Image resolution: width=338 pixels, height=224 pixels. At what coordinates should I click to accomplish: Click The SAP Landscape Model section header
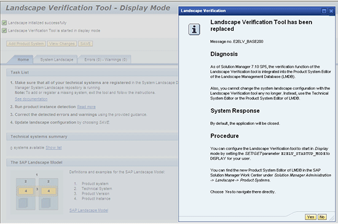pos(92,162)
